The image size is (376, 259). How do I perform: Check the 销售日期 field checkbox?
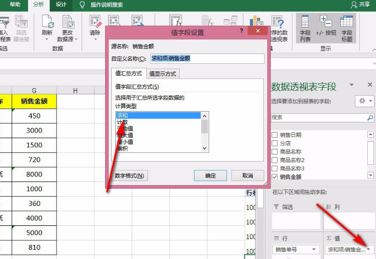274,135
